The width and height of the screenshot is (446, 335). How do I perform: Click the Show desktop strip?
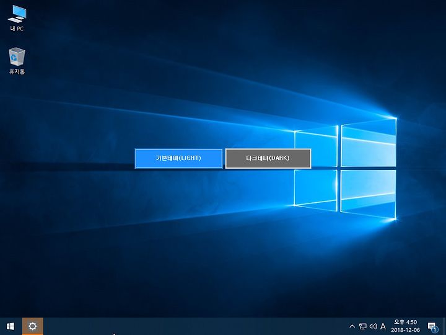coord(444,326)
